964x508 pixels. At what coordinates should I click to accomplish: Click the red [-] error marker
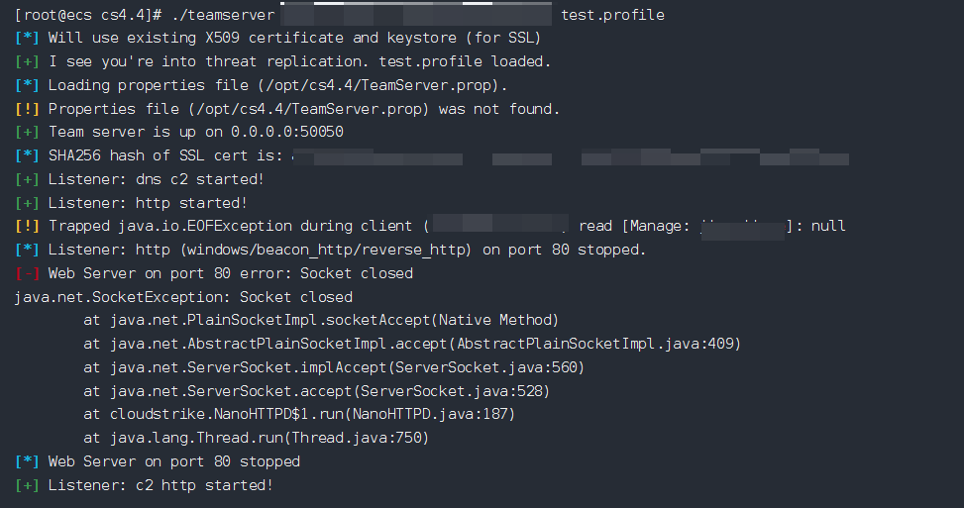pyautogui.click(x=28, y=273)
